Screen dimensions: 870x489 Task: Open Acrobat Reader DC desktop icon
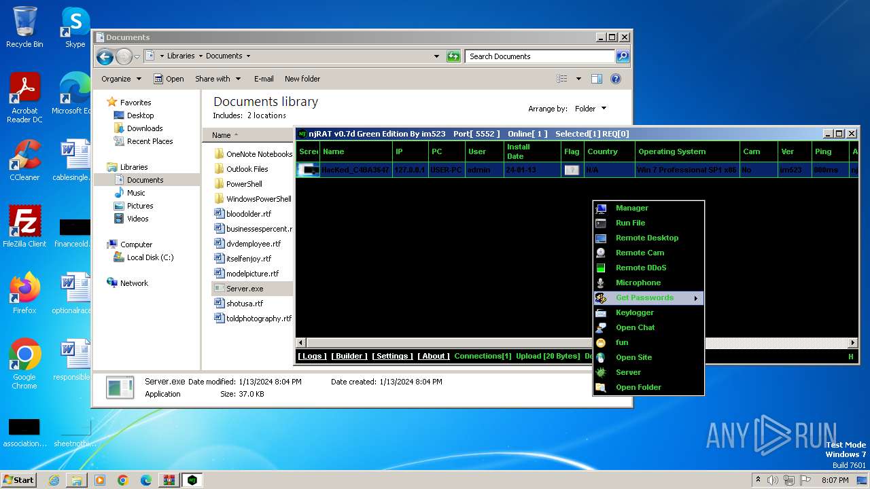tap(24, 98)
